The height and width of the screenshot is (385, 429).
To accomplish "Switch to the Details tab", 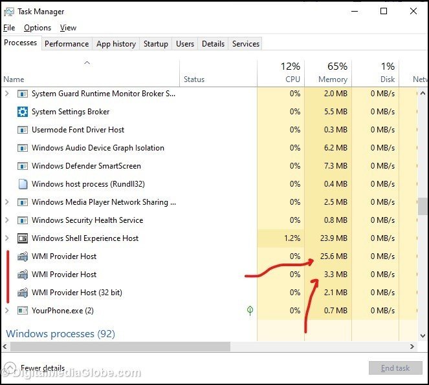I will (213, 44).
